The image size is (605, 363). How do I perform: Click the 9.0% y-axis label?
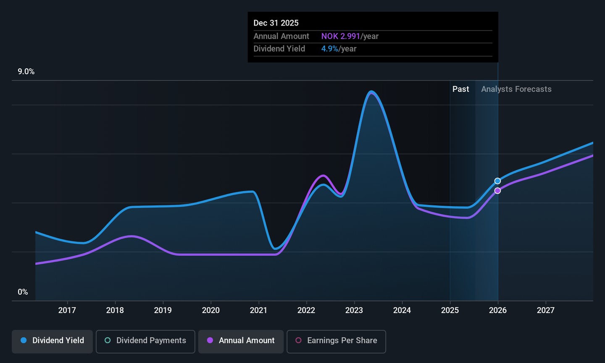[x=26, y=72]
